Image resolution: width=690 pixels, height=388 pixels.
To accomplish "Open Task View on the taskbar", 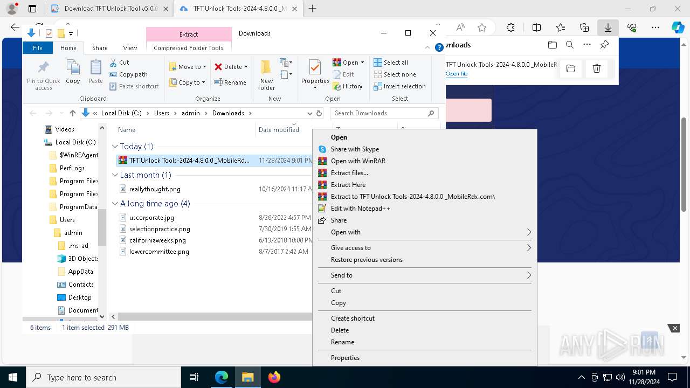I will point(194,377).
